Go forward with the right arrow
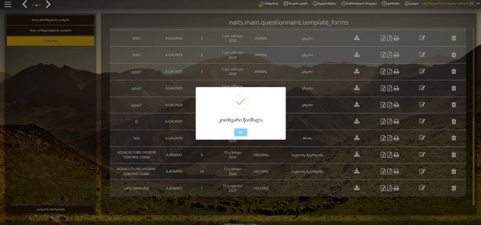This screenshot has width=481, height=225. pos(48,4)
